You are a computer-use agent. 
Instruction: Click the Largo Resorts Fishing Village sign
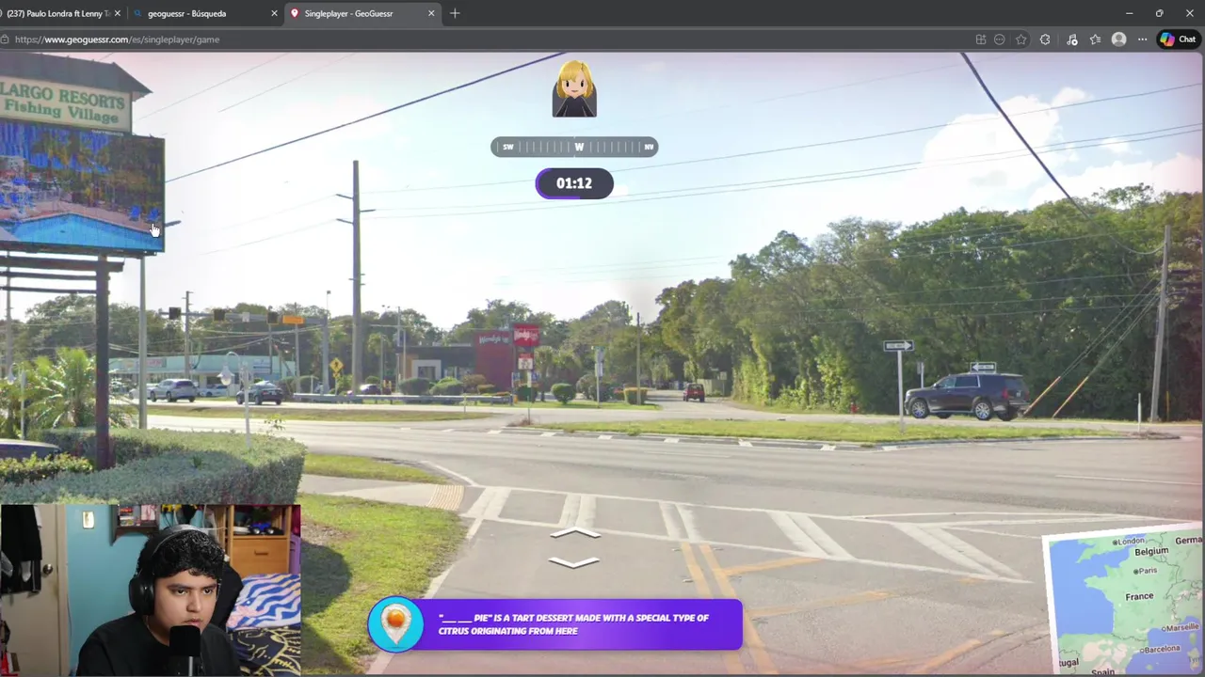66,102
